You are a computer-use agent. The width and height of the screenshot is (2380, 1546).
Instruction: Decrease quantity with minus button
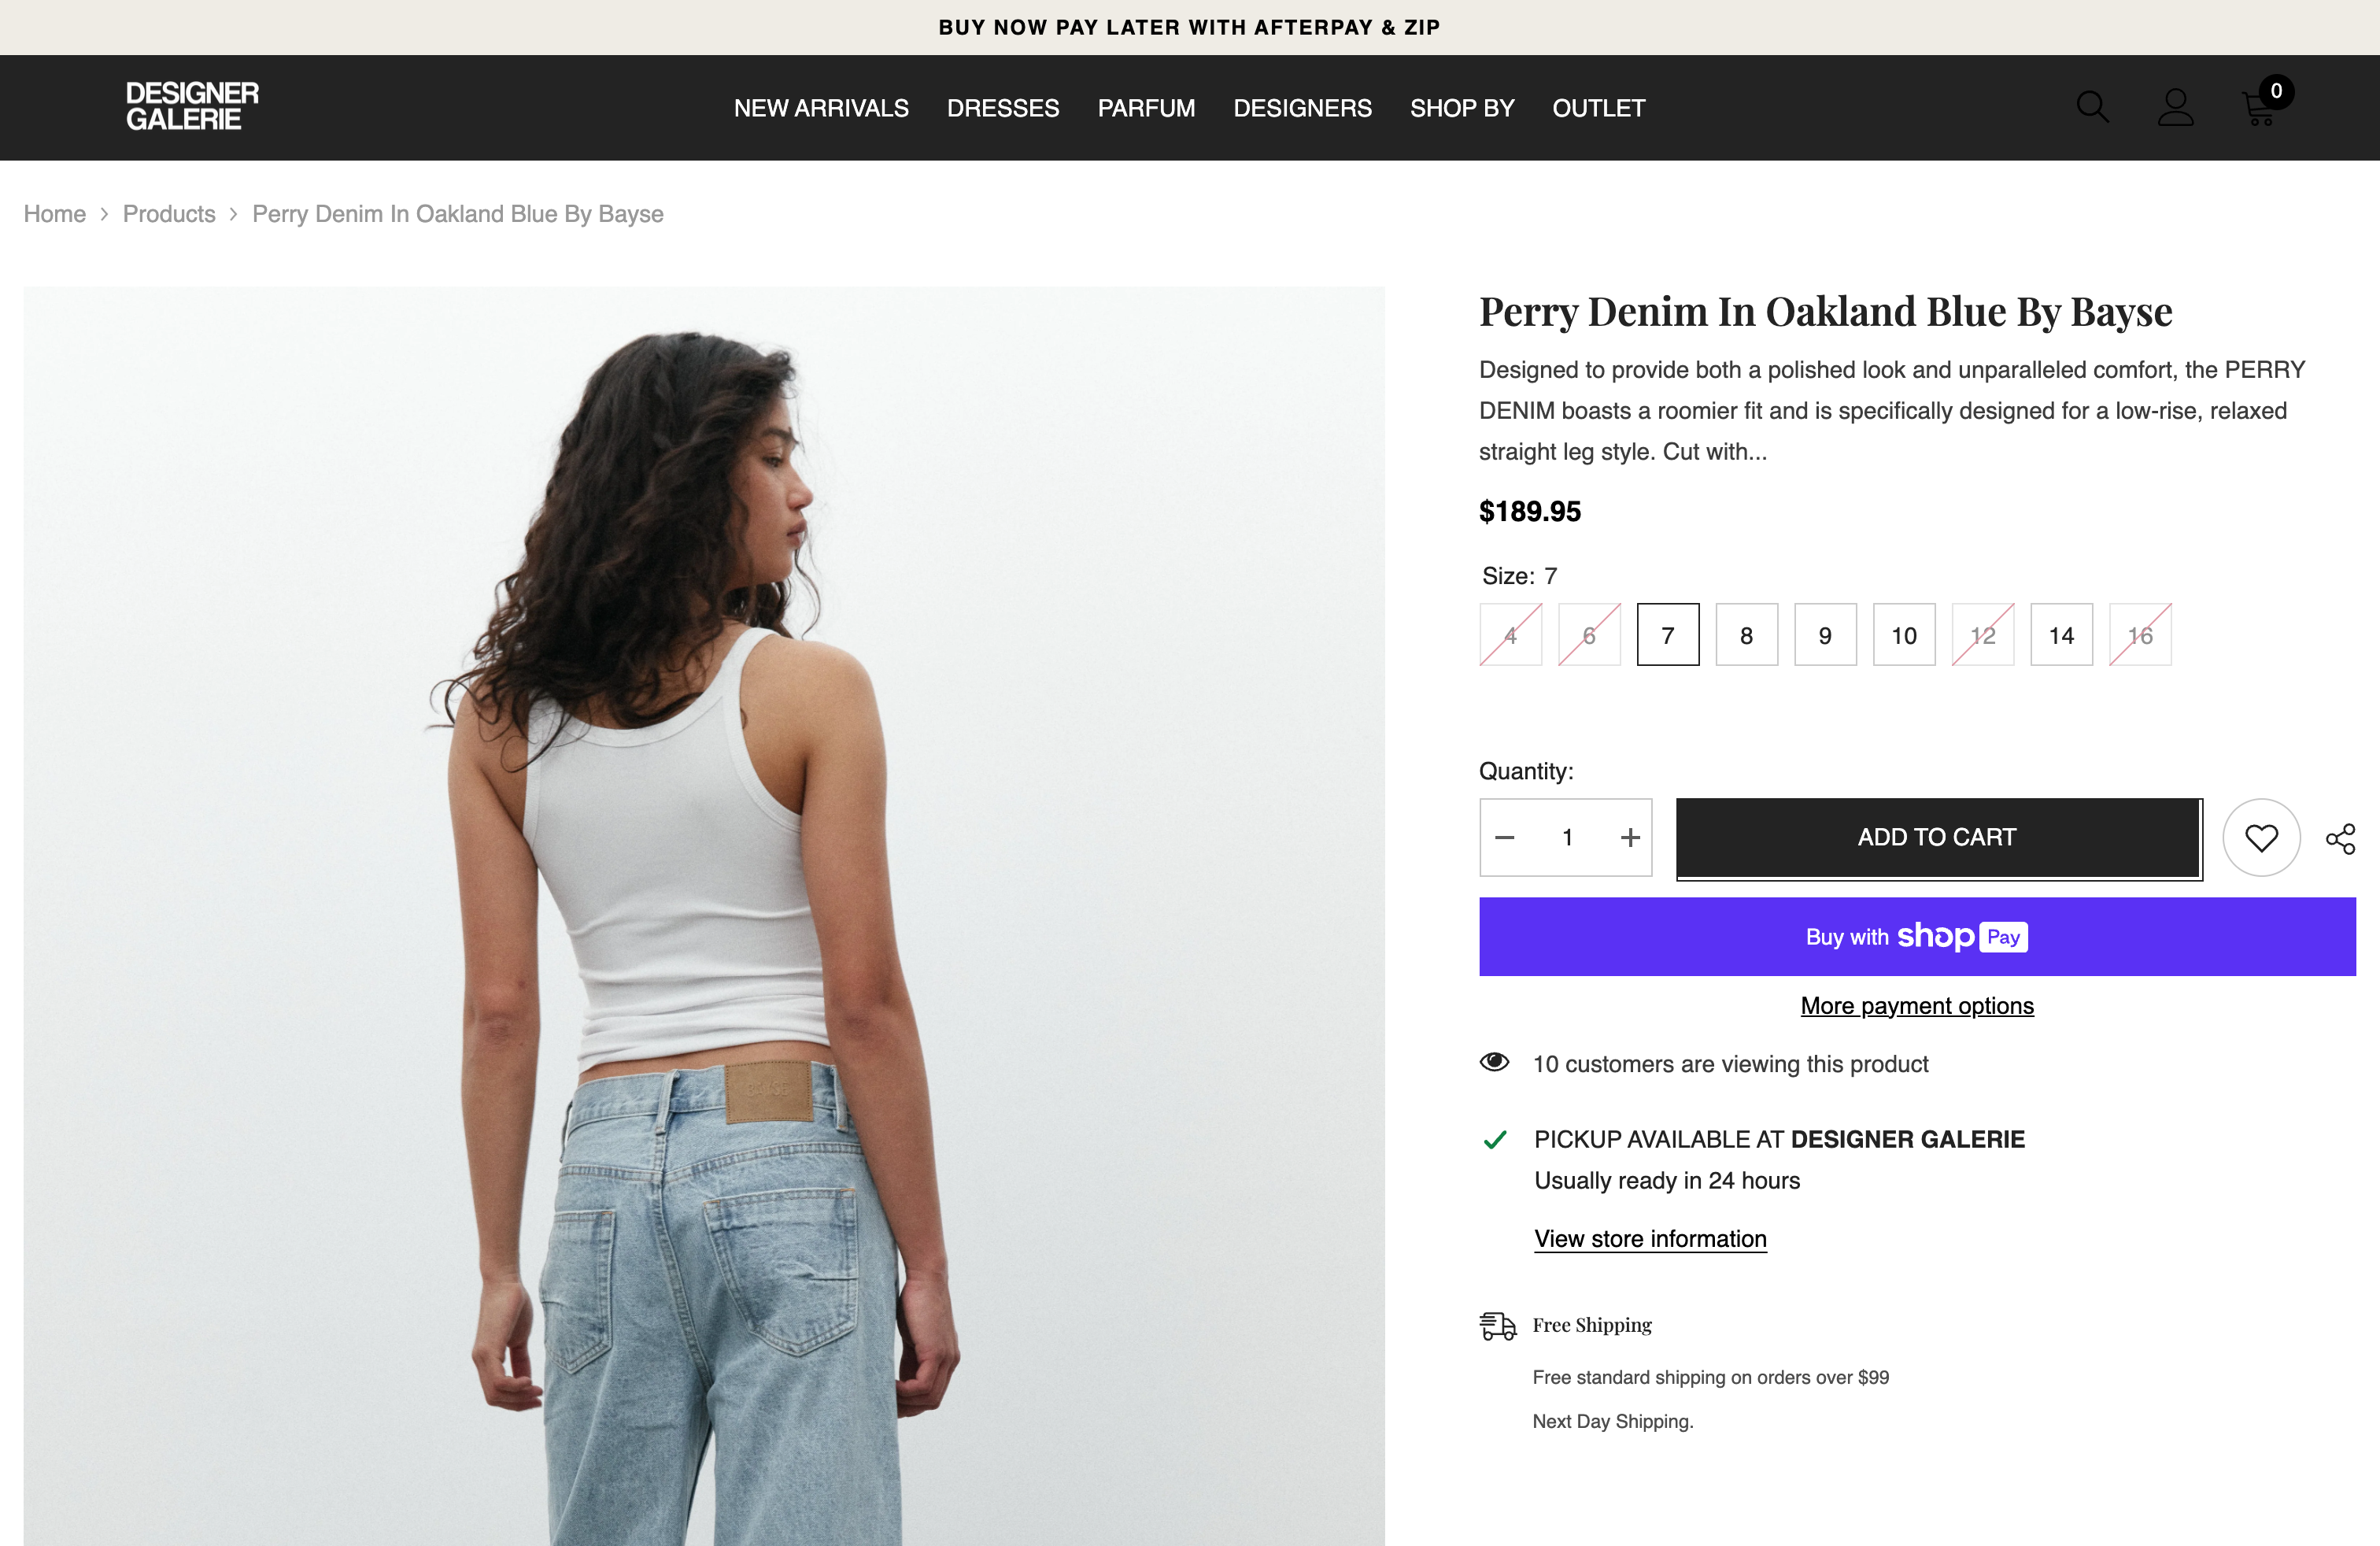point(1504,838)
